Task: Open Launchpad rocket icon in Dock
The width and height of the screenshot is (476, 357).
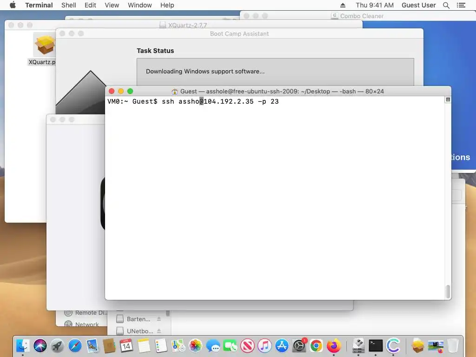Action: [57, 345]
